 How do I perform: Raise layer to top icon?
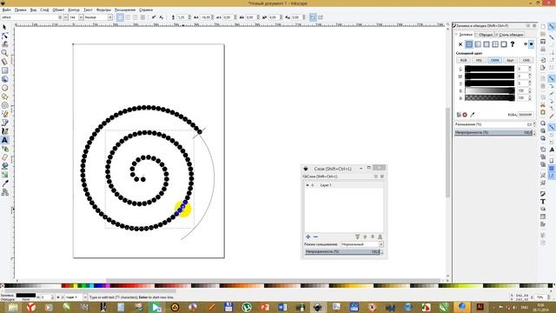[x=357, y=236]
